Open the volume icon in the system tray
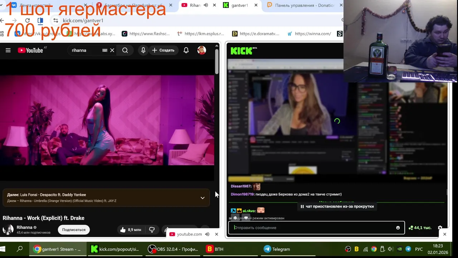Screen dimensions: 458x258 point(390,249)
